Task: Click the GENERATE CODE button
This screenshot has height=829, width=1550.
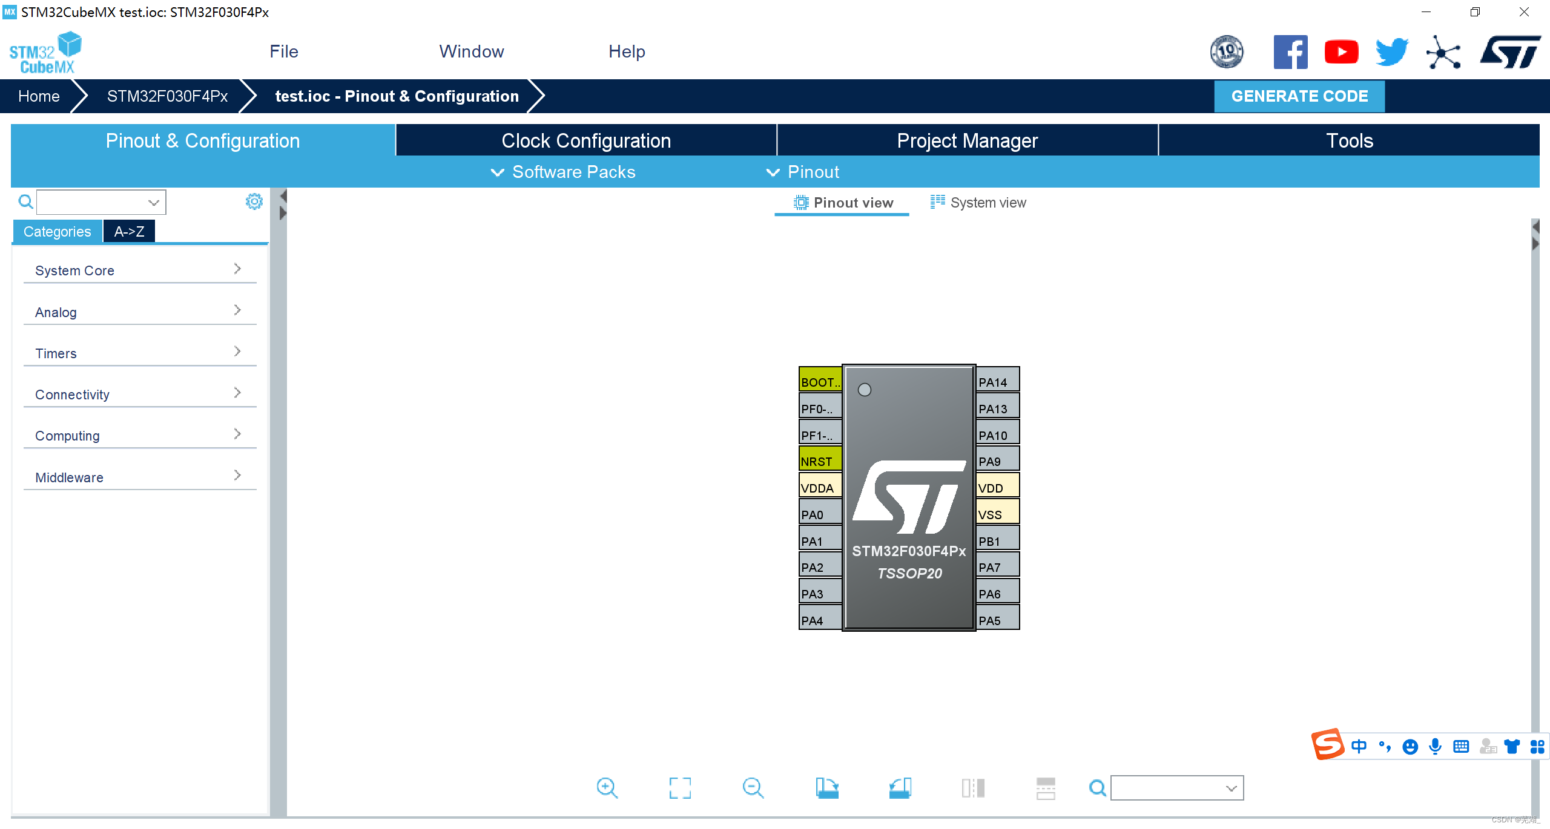Action: (x=1299, y=96)
